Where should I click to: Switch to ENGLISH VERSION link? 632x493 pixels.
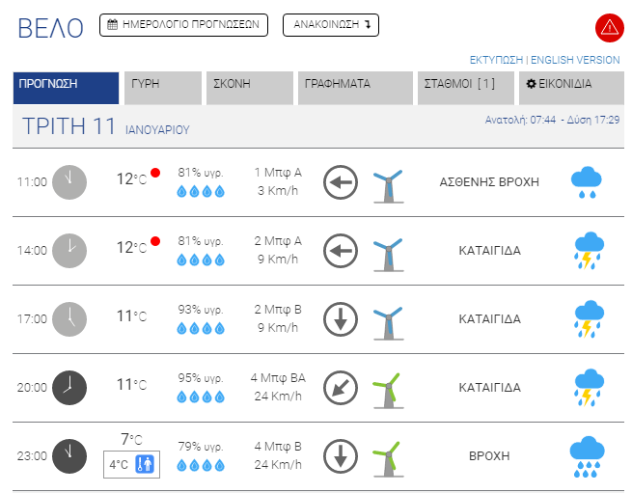click(x=576, y=60)
